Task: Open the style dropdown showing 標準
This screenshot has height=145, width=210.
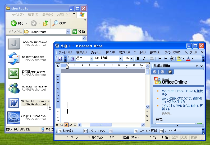Action: [92, 58]
